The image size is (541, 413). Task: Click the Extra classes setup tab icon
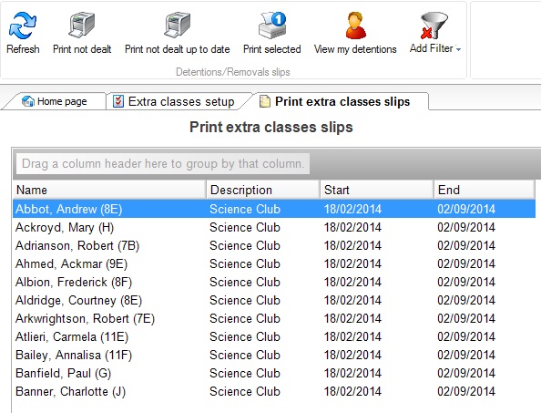coord(118,101)
